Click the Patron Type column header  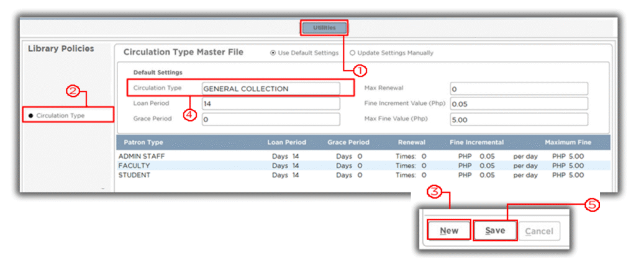pyautogui.click(x=143, y=143)
